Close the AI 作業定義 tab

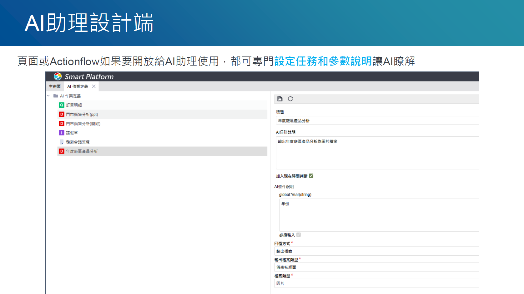[93, 86]
